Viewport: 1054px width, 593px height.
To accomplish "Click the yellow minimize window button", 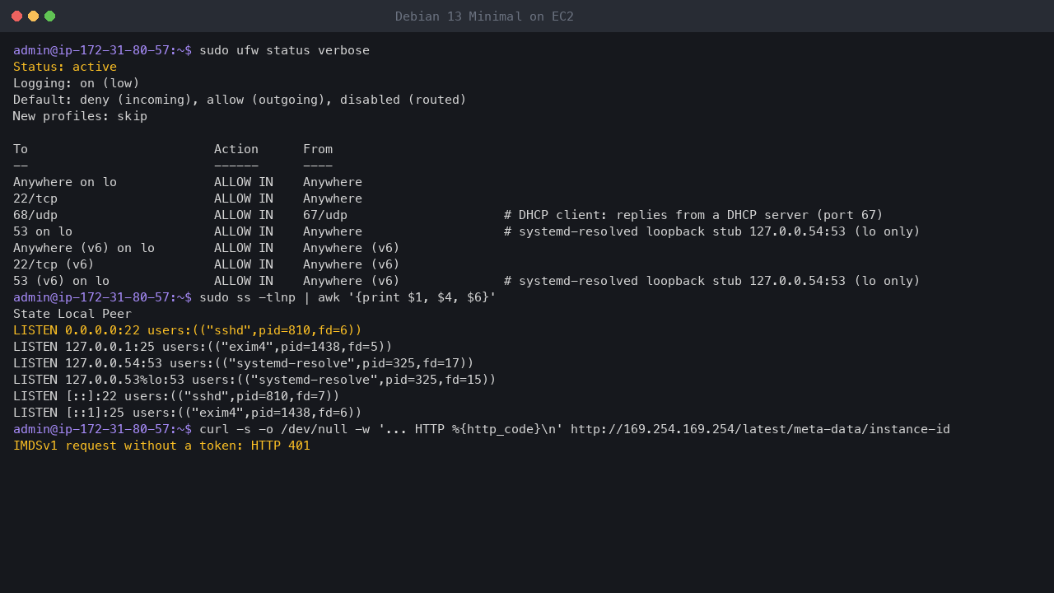I will tap(34, 16).
